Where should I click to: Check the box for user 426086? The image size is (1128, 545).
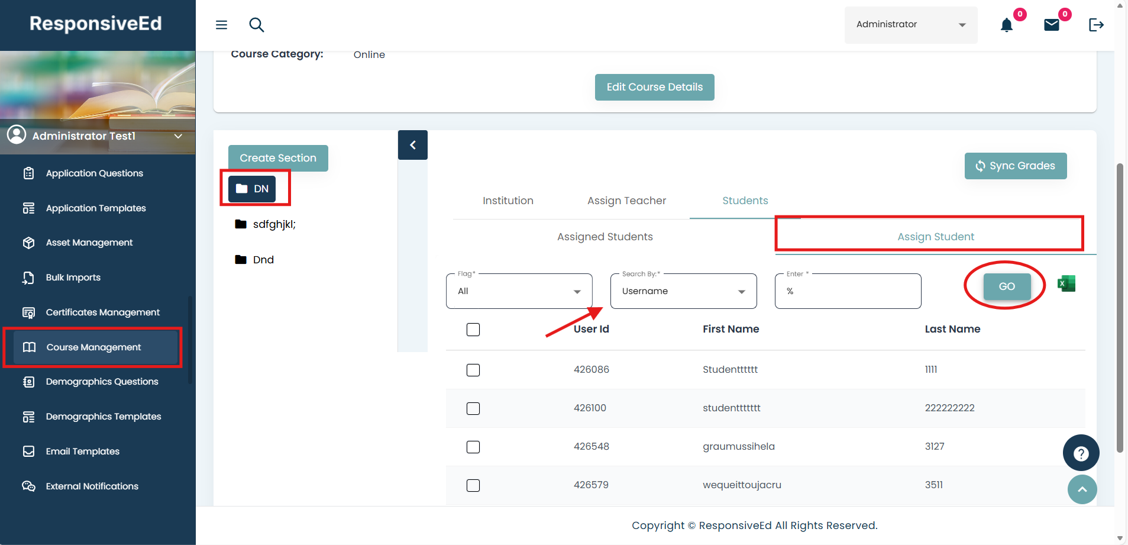[x=473, y=370]
